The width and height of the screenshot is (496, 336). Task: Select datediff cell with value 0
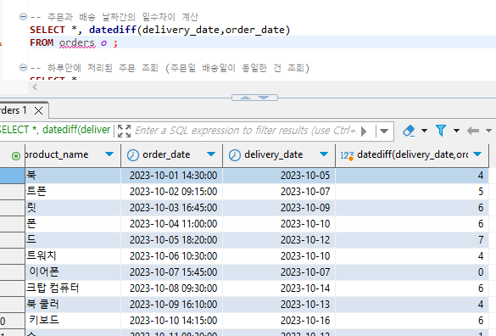click(x=412, y=272)
